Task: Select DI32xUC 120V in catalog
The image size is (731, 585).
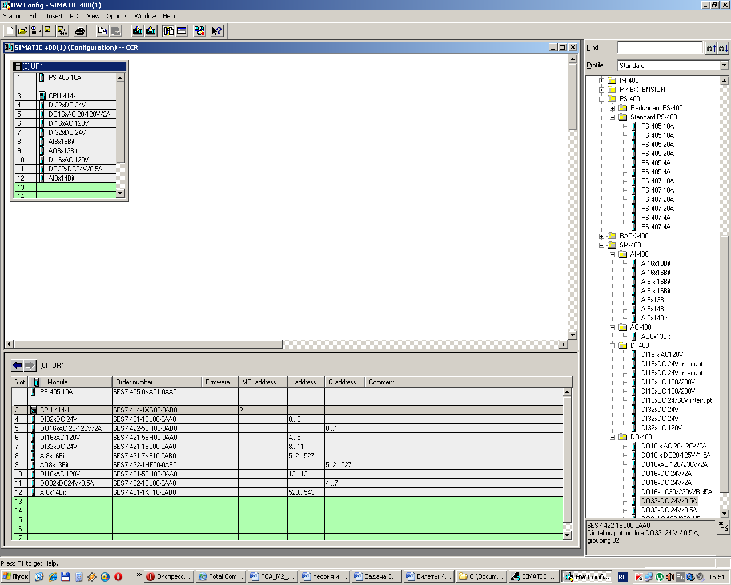Action: (x=661, y=428)
